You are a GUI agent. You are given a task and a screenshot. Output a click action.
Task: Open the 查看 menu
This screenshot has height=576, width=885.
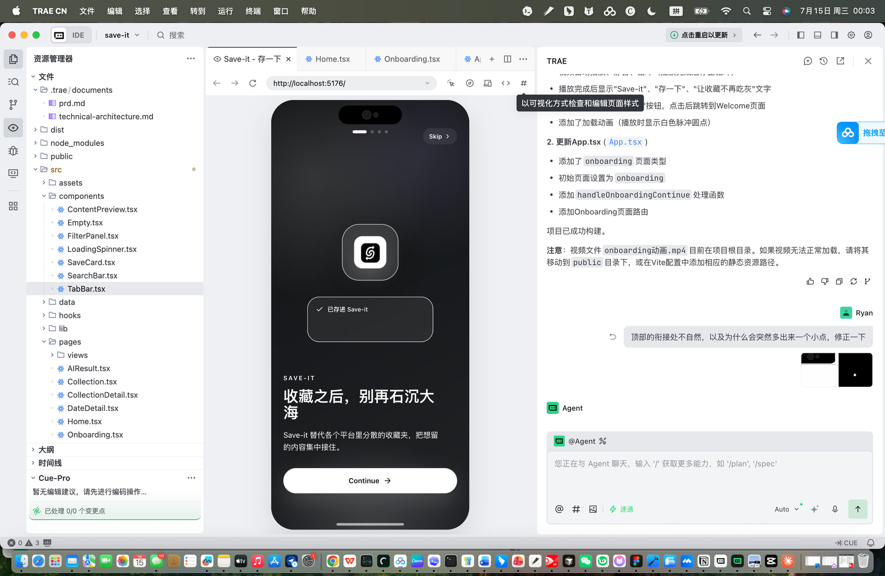point(170,11)
